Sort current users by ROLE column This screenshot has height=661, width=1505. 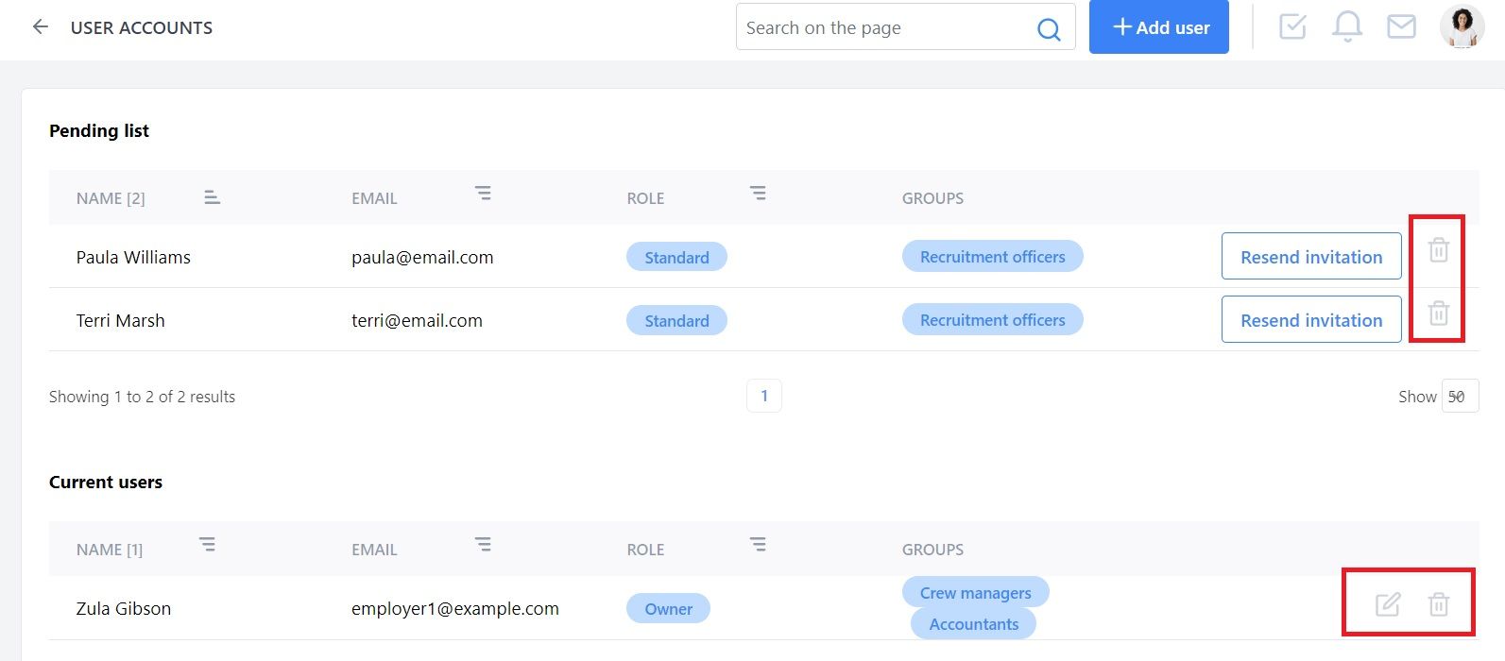coord(758,545)
